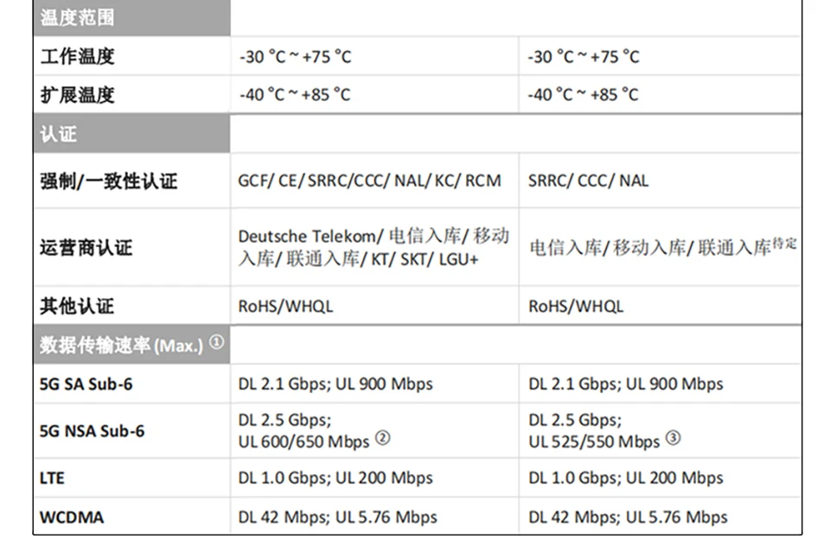Viewport: 830px width, 552px height.
Task: Select the LTE row label
Action: (52, 478)
